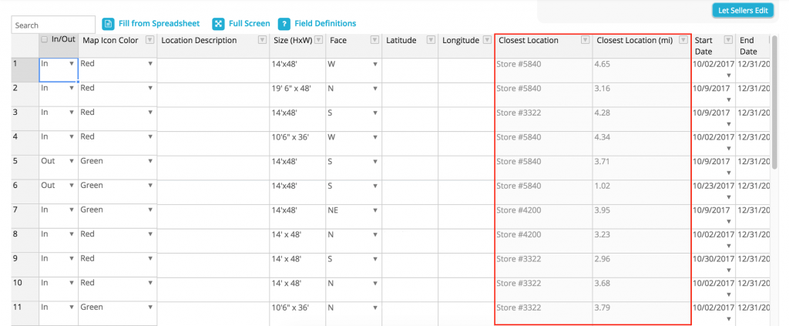Click the Longitude cell in row 4
The image size is (789, 326).
[x=466, y=143]
